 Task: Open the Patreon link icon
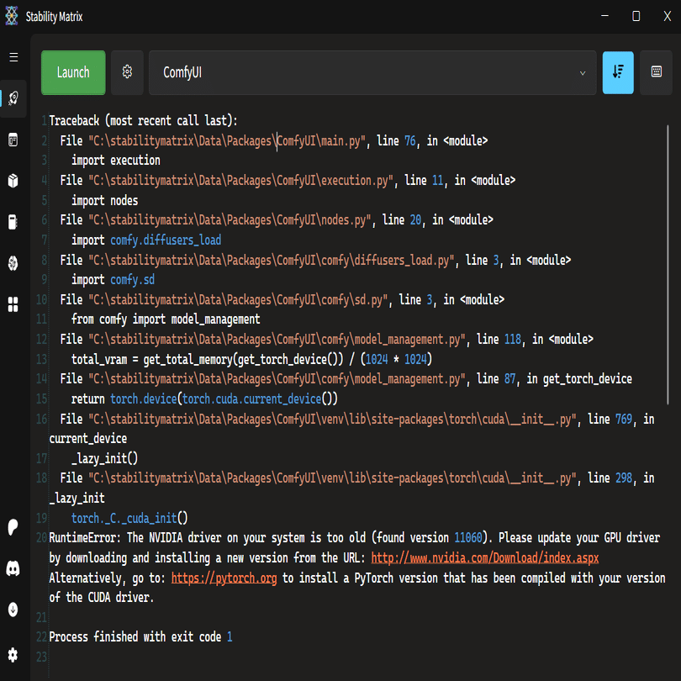tap(13, 527)
